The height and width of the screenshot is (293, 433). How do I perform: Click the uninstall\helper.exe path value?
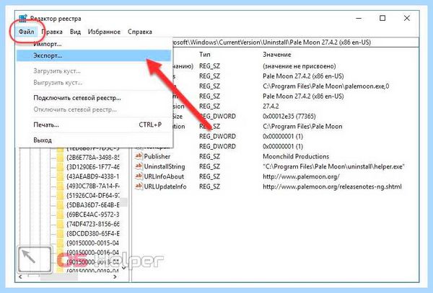[x=333, y=166]
